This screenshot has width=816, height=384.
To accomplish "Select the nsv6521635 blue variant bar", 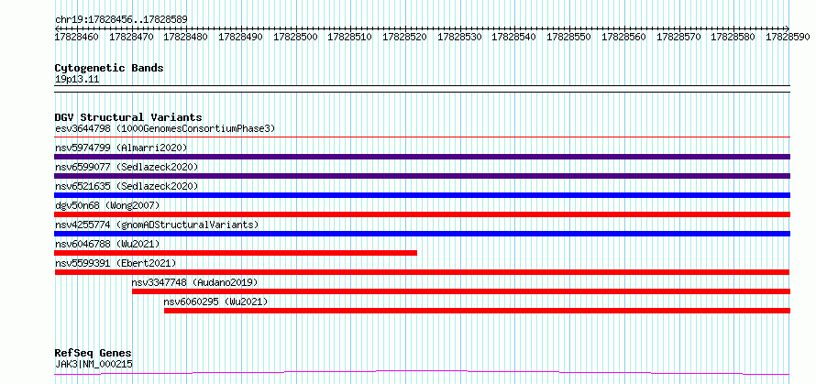I will coord(422,195).
